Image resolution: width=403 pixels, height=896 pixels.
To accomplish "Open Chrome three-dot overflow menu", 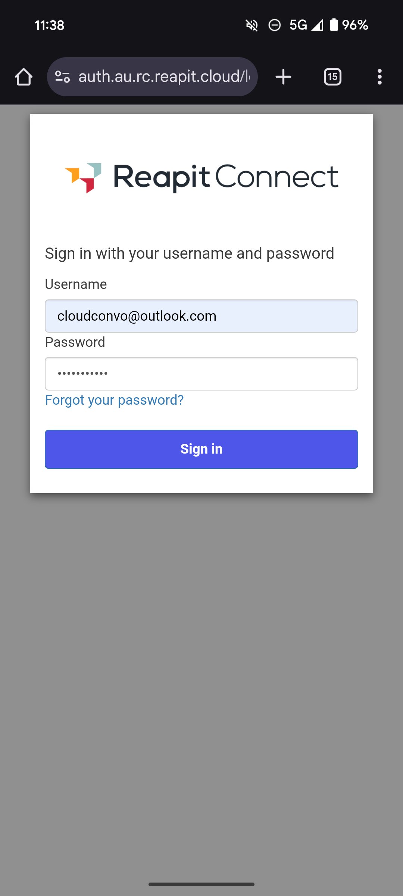I will click(x=379, y=77).
